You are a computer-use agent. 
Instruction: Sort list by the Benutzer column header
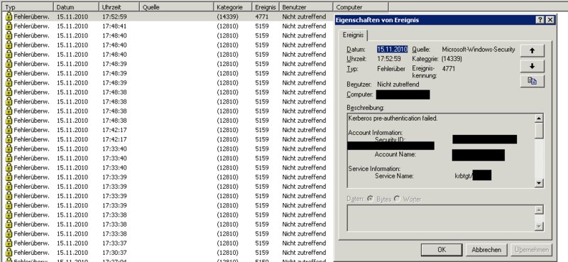tap(306, 7)
